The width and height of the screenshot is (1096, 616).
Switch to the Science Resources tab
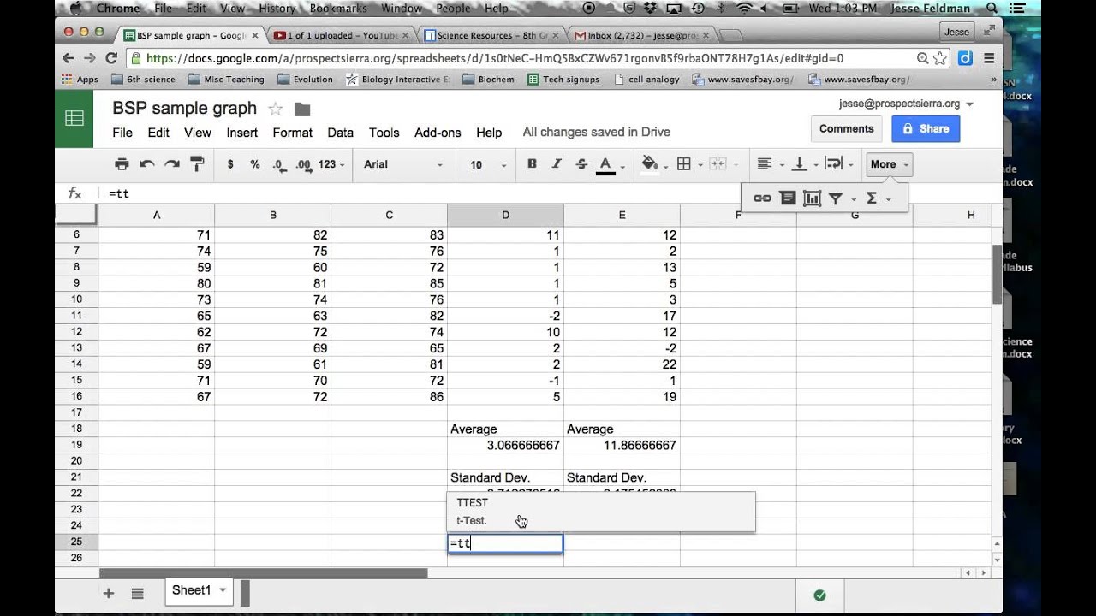point(491,35)
